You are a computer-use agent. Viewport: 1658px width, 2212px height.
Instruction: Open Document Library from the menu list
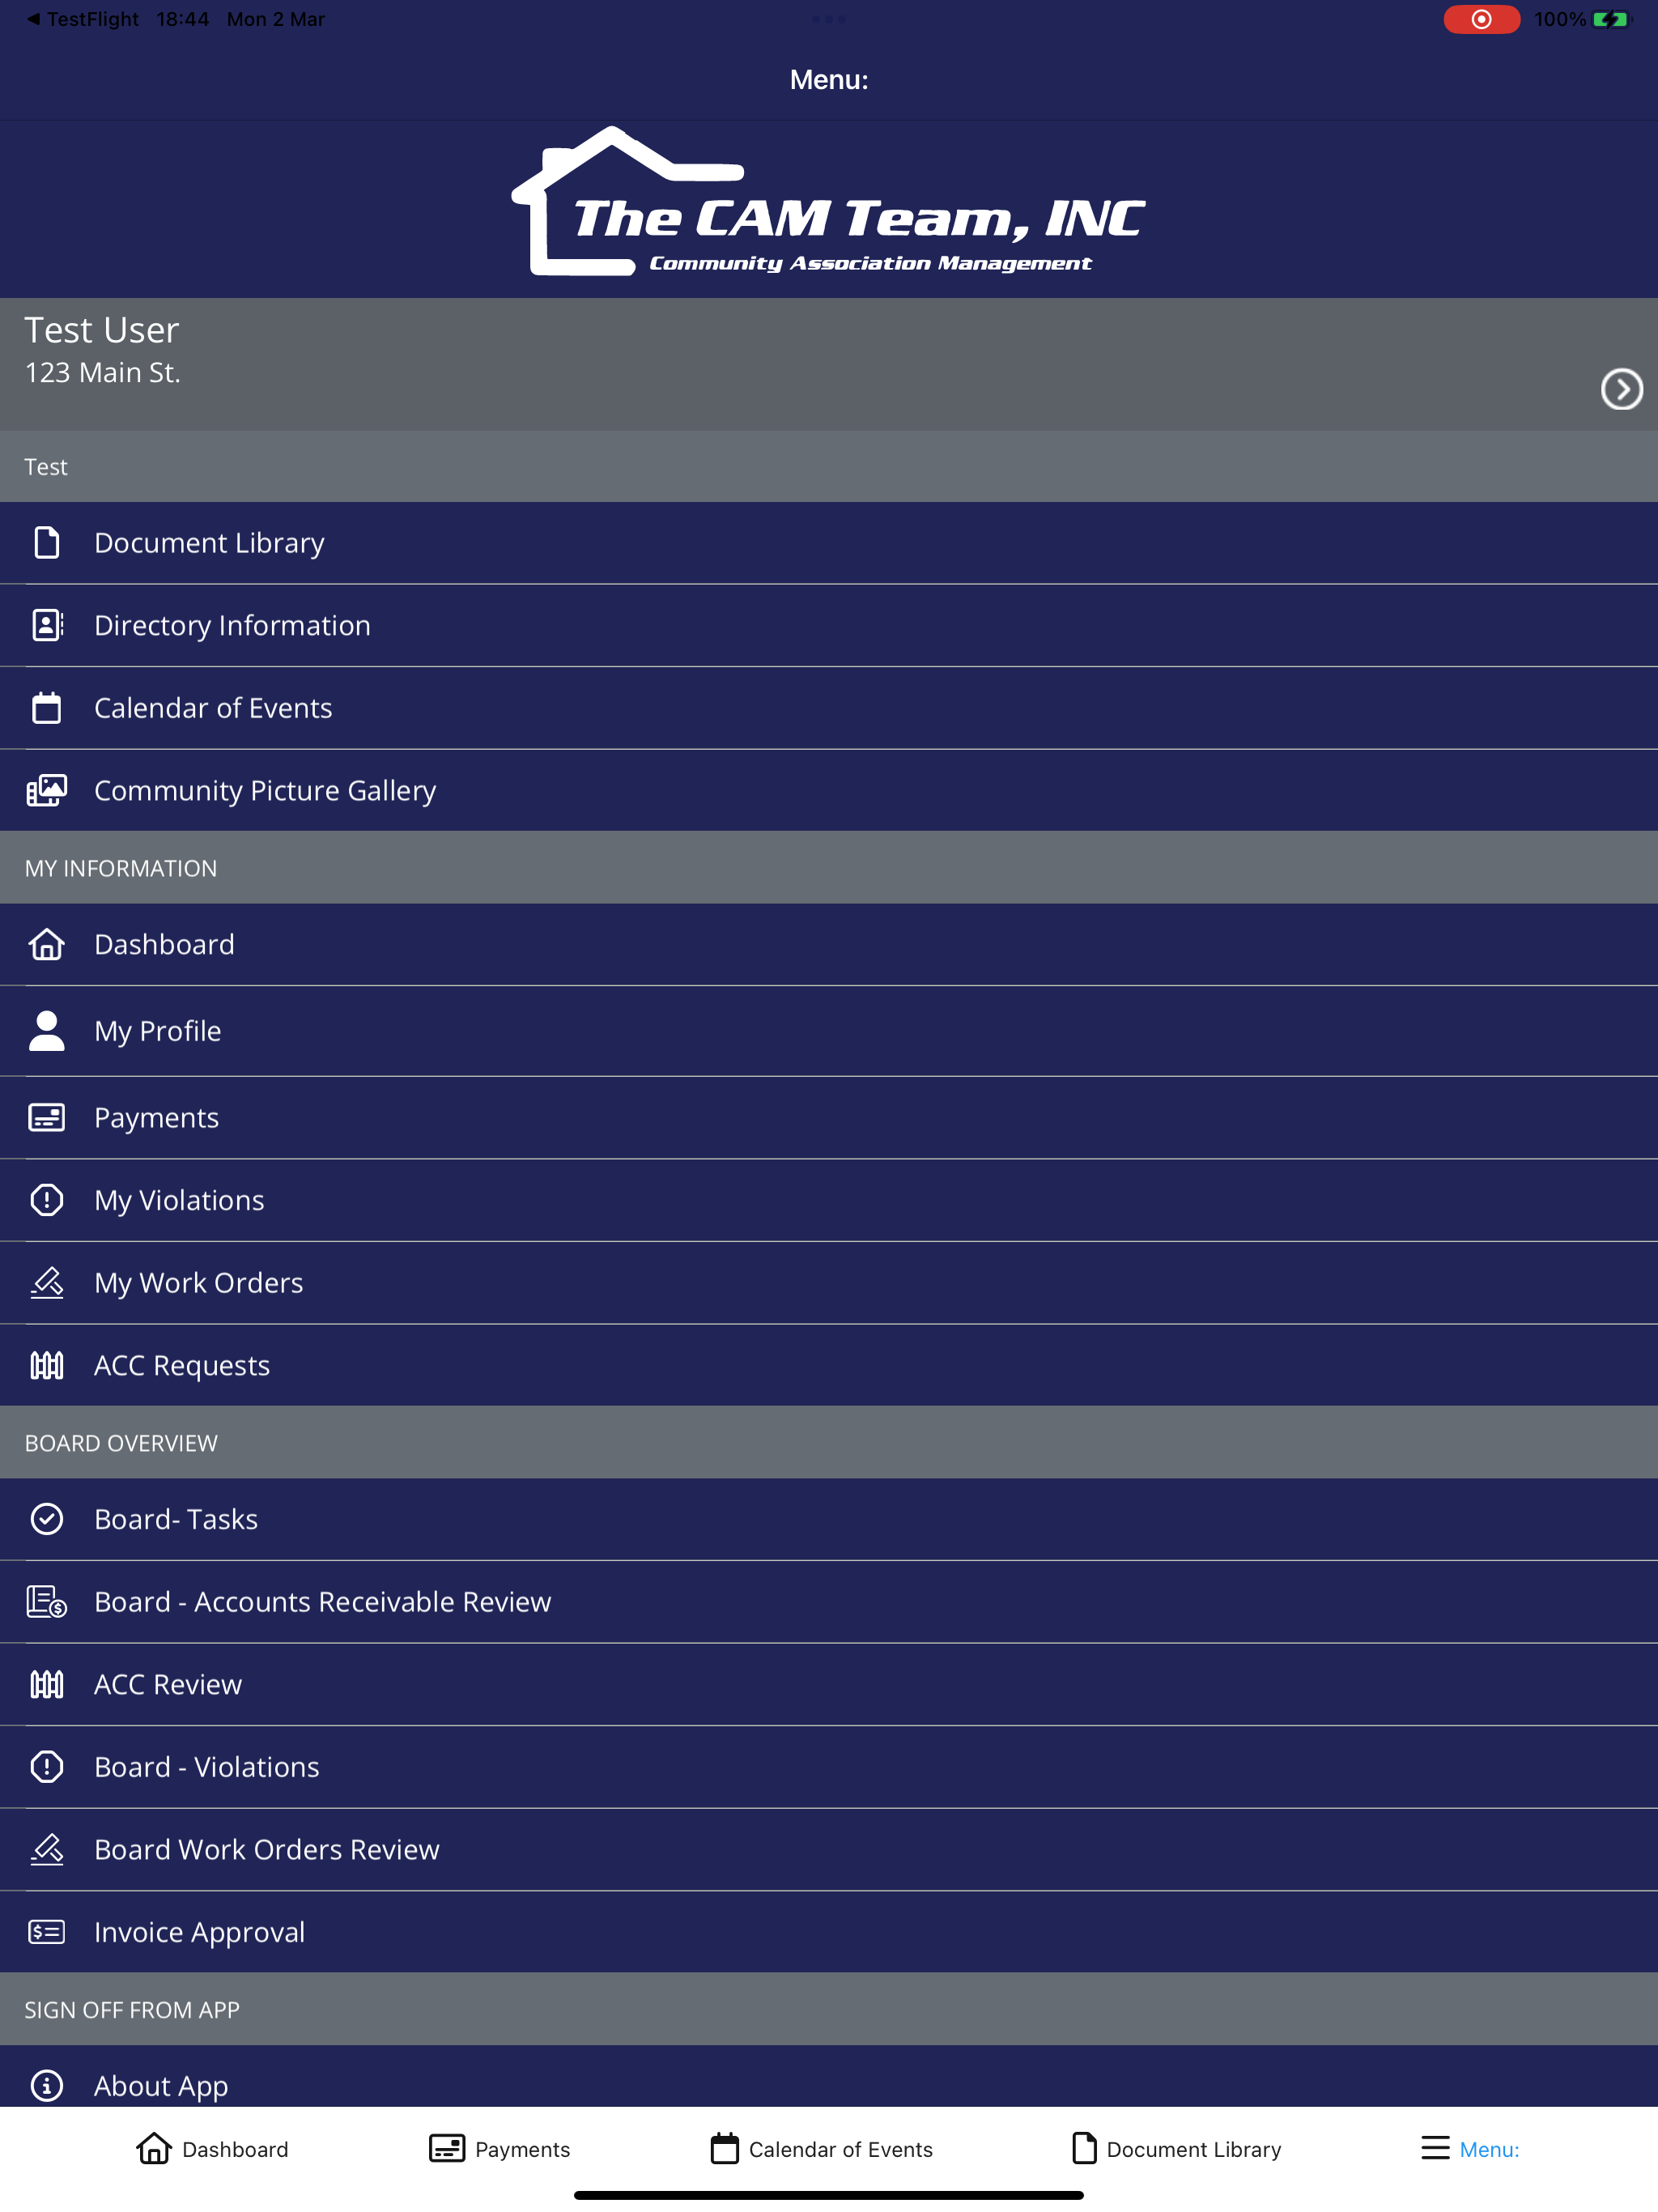pyautogui.click(x=829, y=543)
